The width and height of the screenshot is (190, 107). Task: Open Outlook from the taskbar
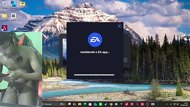point(95,104)
